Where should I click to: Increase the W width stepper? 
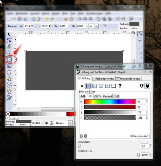point(35,25)
